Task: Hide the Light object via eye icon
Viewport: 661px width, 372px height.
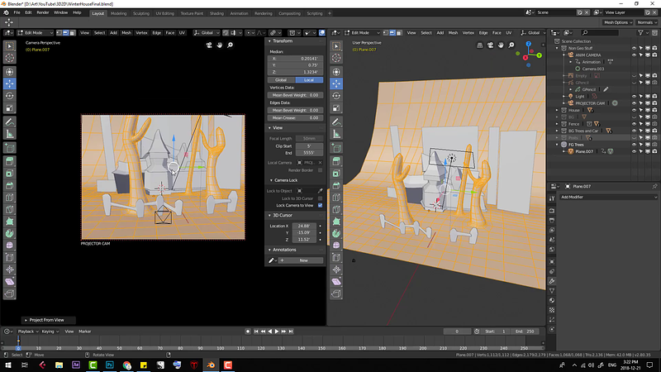Action: 634,96
